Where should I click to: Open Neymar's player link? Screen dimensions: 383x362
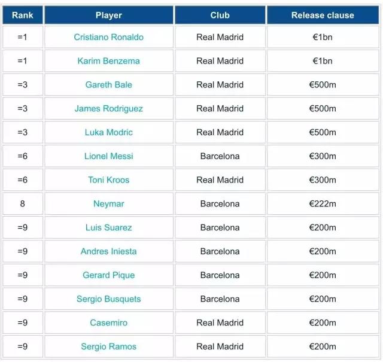108,204
